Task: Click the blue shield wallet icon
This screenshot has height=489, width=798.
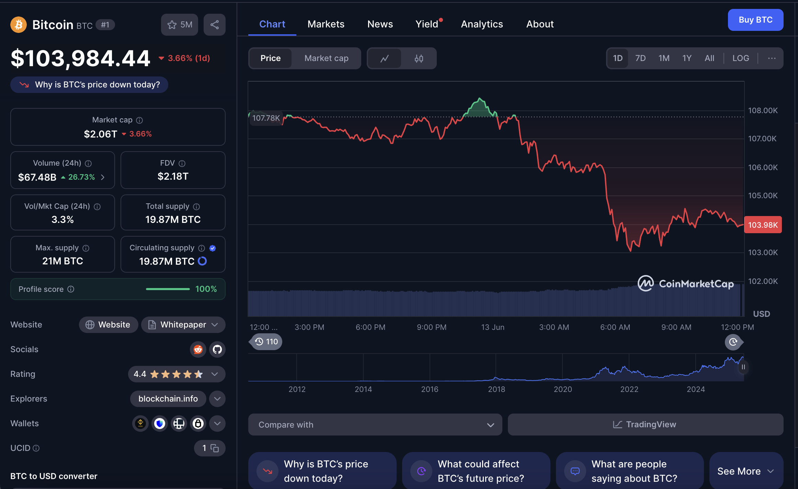Action: (160, 424)
